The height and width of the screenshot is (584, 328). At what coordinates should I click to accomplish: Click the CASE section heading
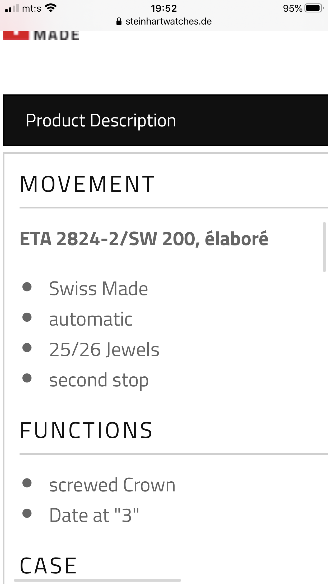49,565
